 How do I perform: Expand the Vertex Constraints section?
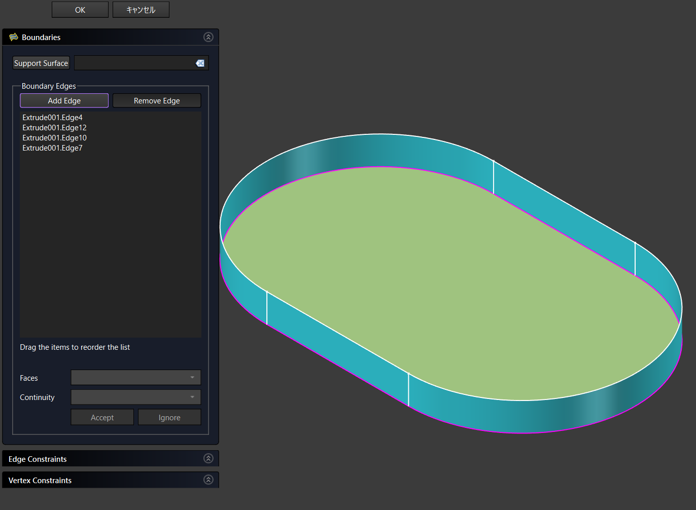208,480
